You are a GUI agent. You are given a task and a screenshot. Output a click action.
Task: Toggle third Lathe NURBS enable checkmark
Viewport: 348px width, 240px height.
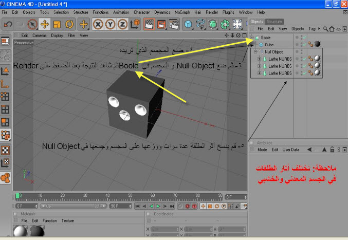coord(304,73)
